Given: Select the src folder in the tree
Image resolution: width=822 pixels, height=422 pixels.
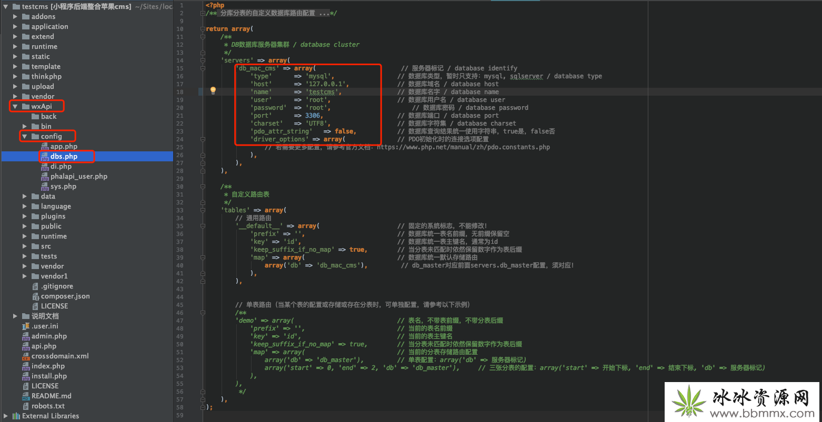Looking at the screenshot, I should [46, 246].
